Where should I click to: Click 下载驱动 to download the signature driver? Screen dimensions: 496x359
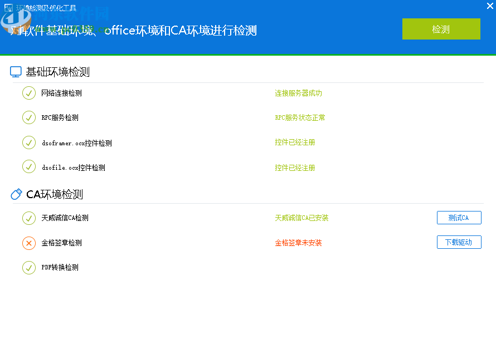pyautogui.click(x=459, y=242)
